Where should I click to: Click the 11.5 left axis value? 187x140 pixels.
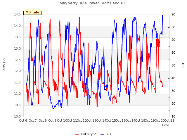pos(18,83)
